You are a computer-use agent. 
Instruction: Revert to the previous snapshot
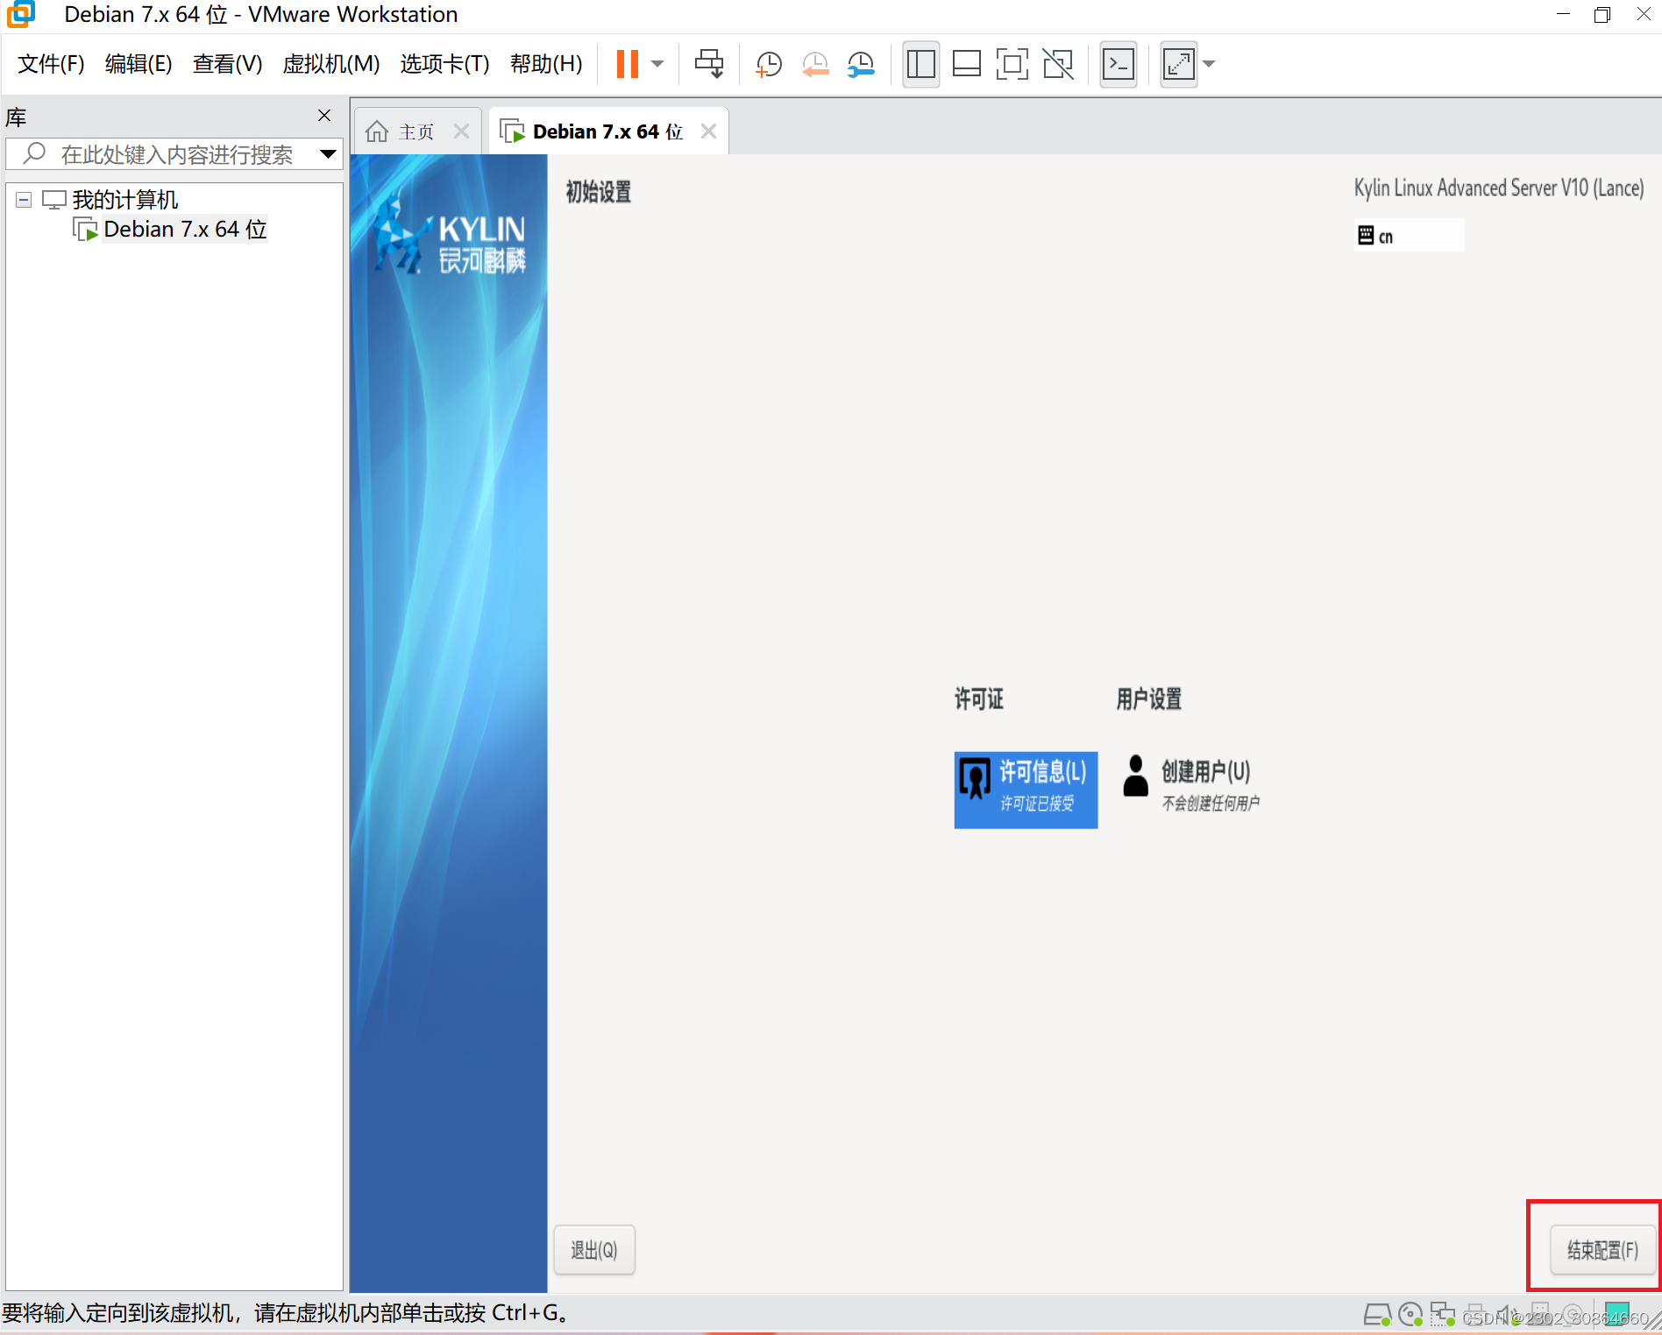point(815,64)
